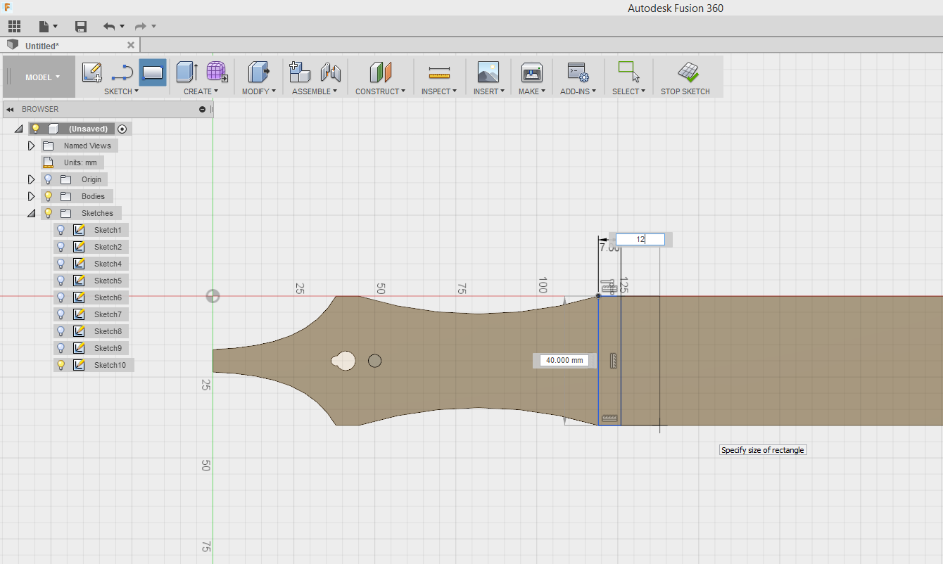Select Sketch2 in the browser

(x=108, y=247)
